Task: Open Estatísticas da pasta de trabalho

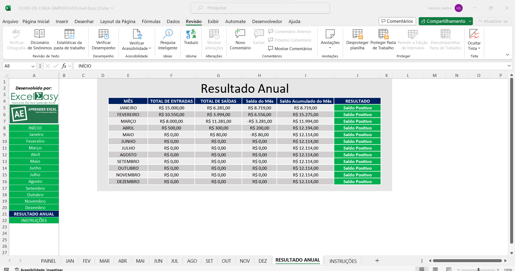Action: tap(69, 34)
